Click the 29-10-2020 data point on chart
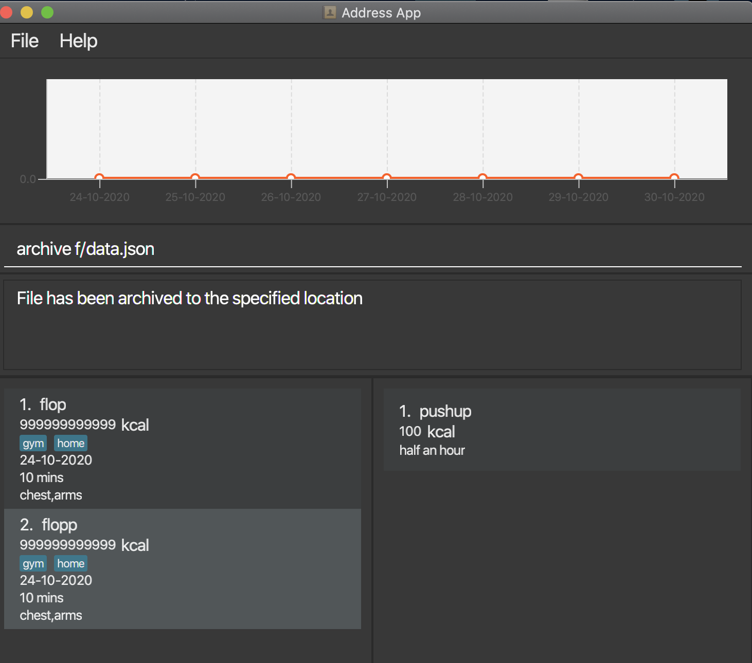The width and height of the screenshot is (752, 663). (579, 178)
